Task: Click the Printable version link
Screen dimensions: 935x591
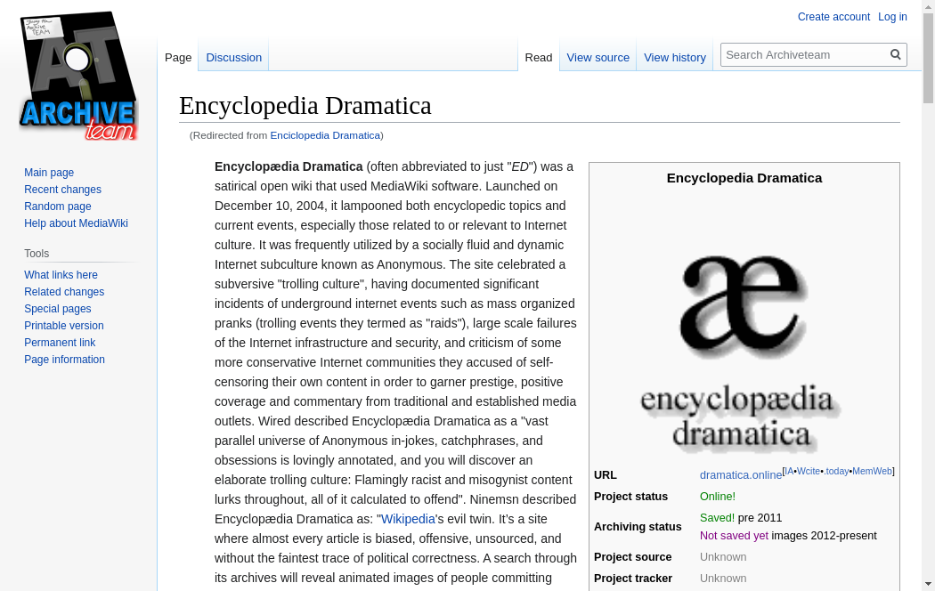Action: [64, 326]
